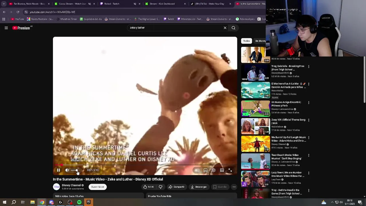Open El Marinero Fue A La Mar thumbnail

coord(255,90)
